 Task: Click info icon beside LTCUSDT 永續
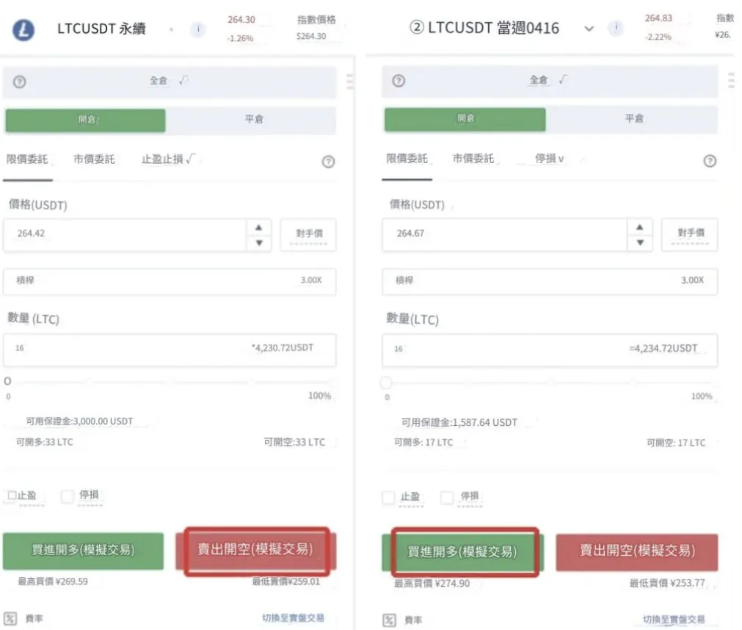tap(197, 29)
